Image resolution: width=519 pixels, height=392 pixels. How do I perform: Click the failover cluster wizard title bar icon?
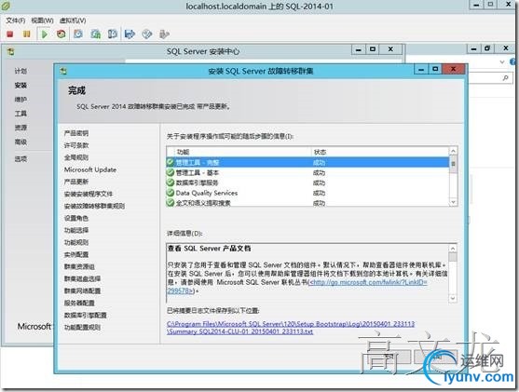[63, 71]
